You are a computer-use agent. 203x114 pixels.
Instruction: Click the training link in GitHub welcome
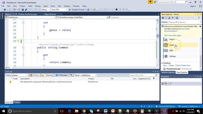[184, 29]
